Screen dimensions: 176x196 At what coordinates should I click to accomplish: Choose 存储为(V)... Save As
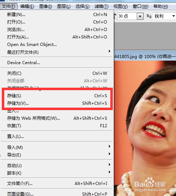coord(57,103)
